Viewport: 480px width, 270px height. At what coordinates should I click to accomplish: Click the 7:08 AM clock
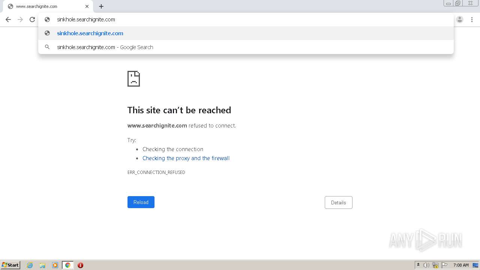[x=461, y=265]
